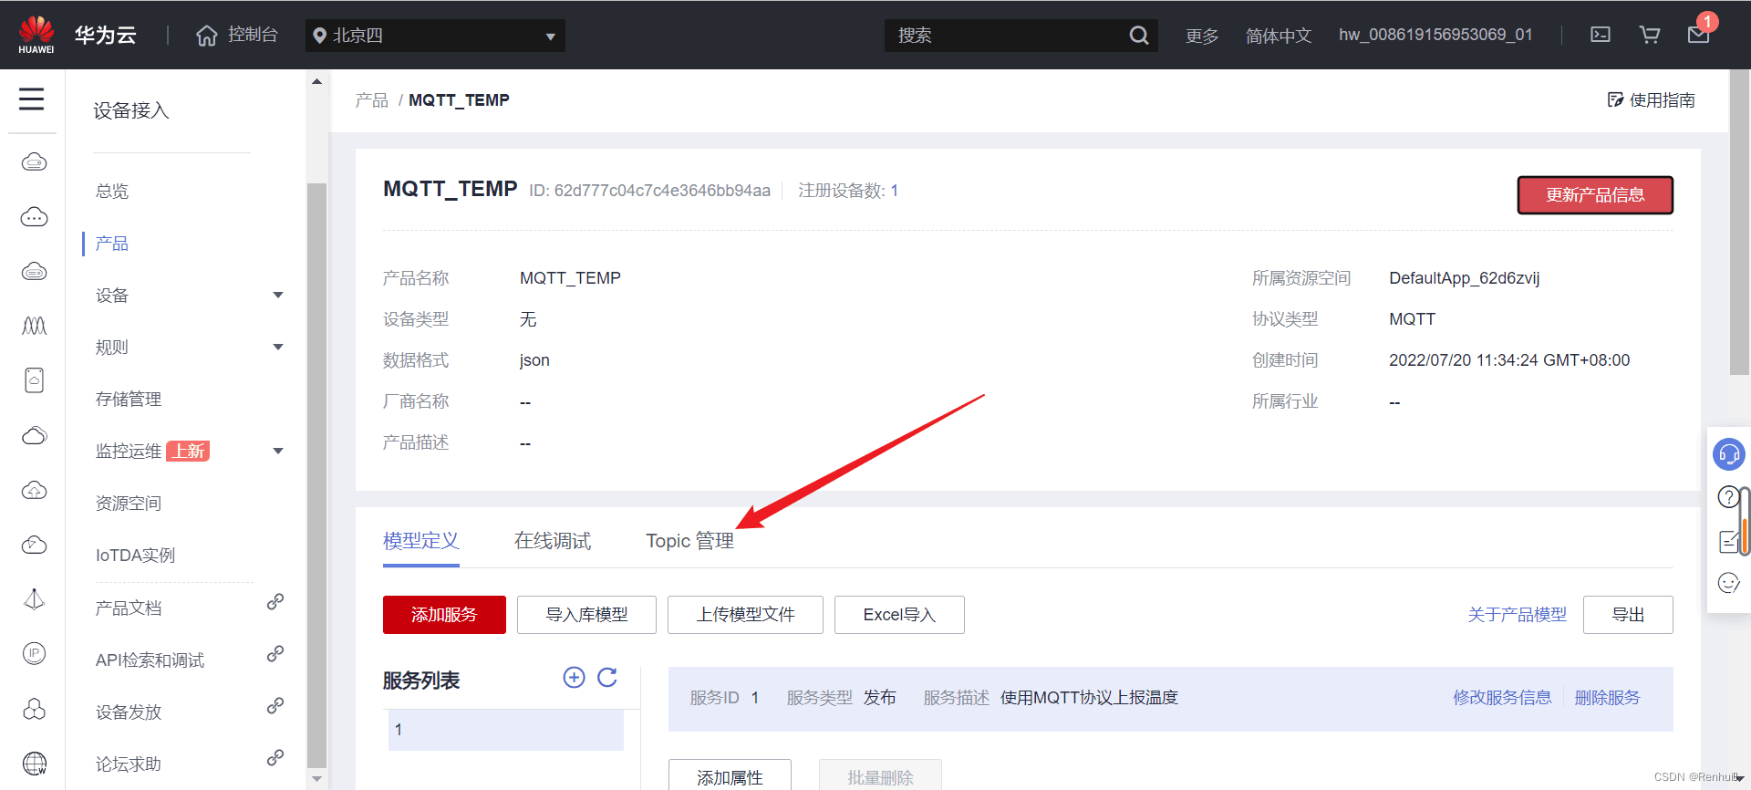
Task: Click the cloud upload sidebar icon
Action: [x=34, y=490]
